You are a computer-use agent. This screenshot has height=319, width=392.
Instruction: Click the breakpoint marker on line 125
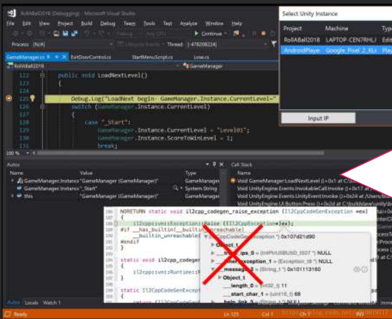[9, 98]
